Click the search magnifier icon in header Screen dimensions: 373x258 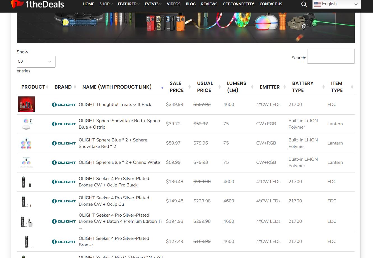click(x=304, y=4)
